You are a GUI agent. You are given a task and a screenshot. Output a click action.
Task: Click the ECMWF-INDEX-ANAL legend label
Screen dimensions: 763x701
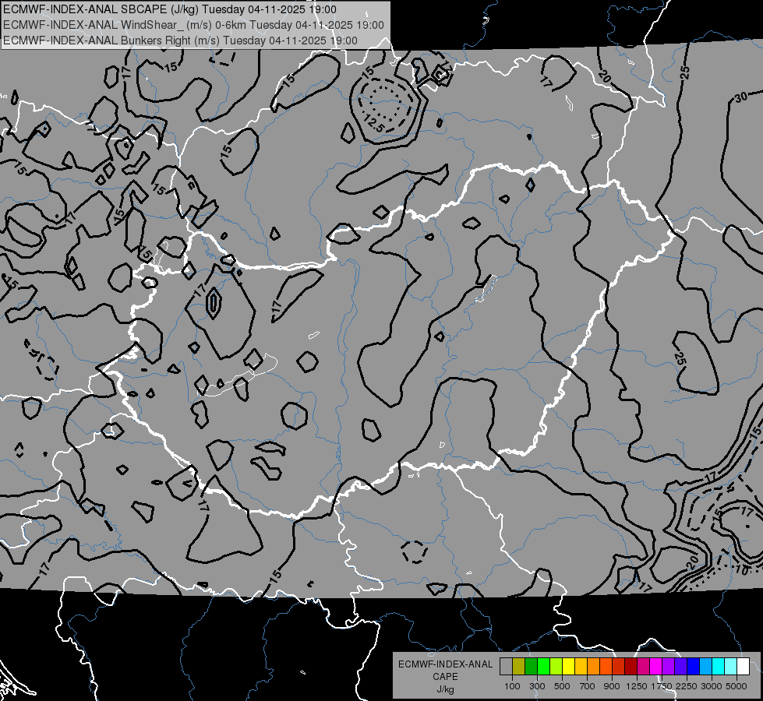point(445,664)
